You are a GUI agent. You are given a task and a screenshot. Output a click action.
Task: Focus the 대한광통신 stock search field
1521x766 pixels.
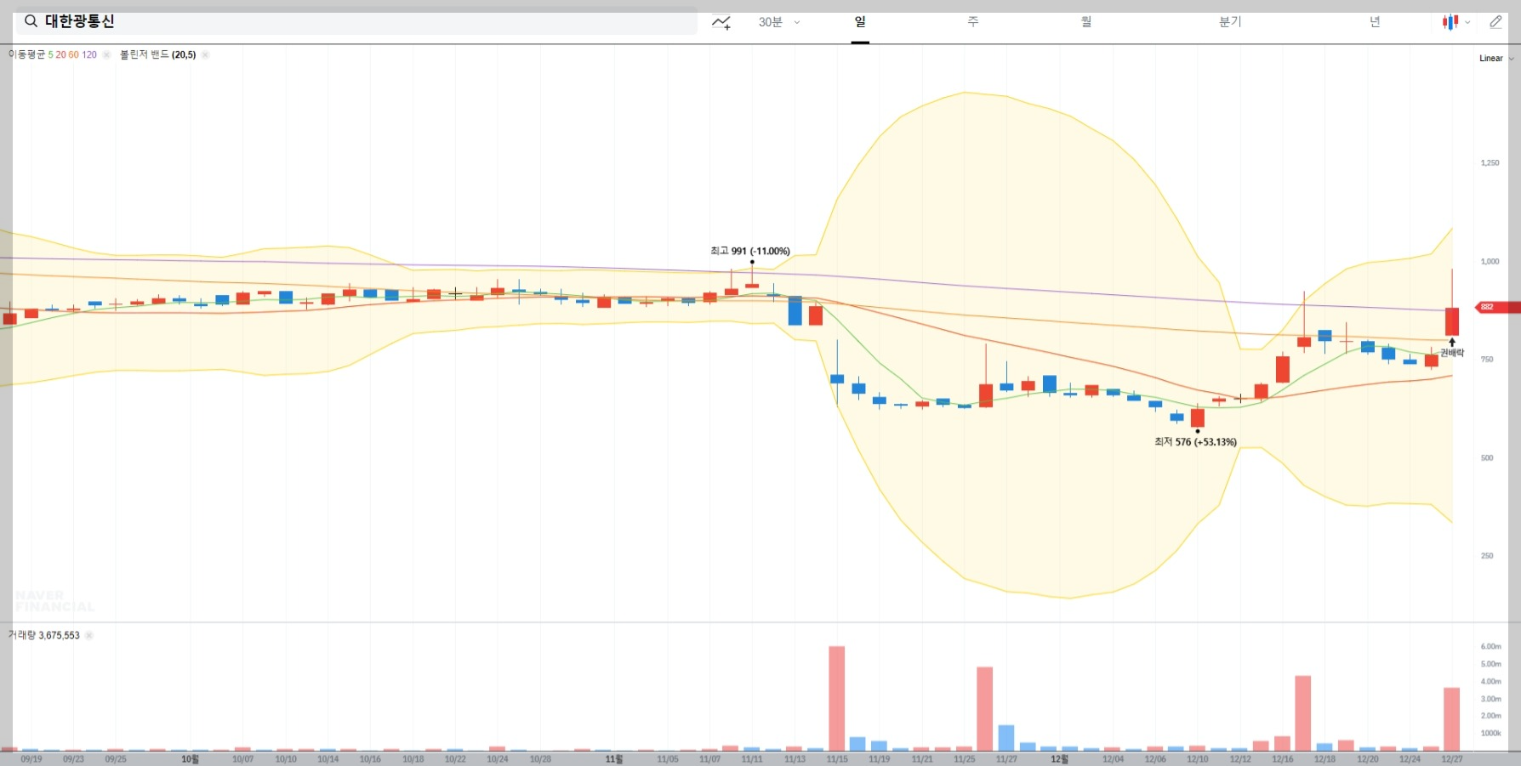[x=356, y=21]
